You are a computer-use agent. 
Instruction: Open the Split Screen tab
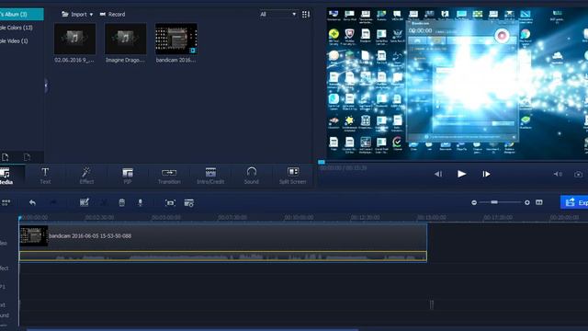[292, 176]
